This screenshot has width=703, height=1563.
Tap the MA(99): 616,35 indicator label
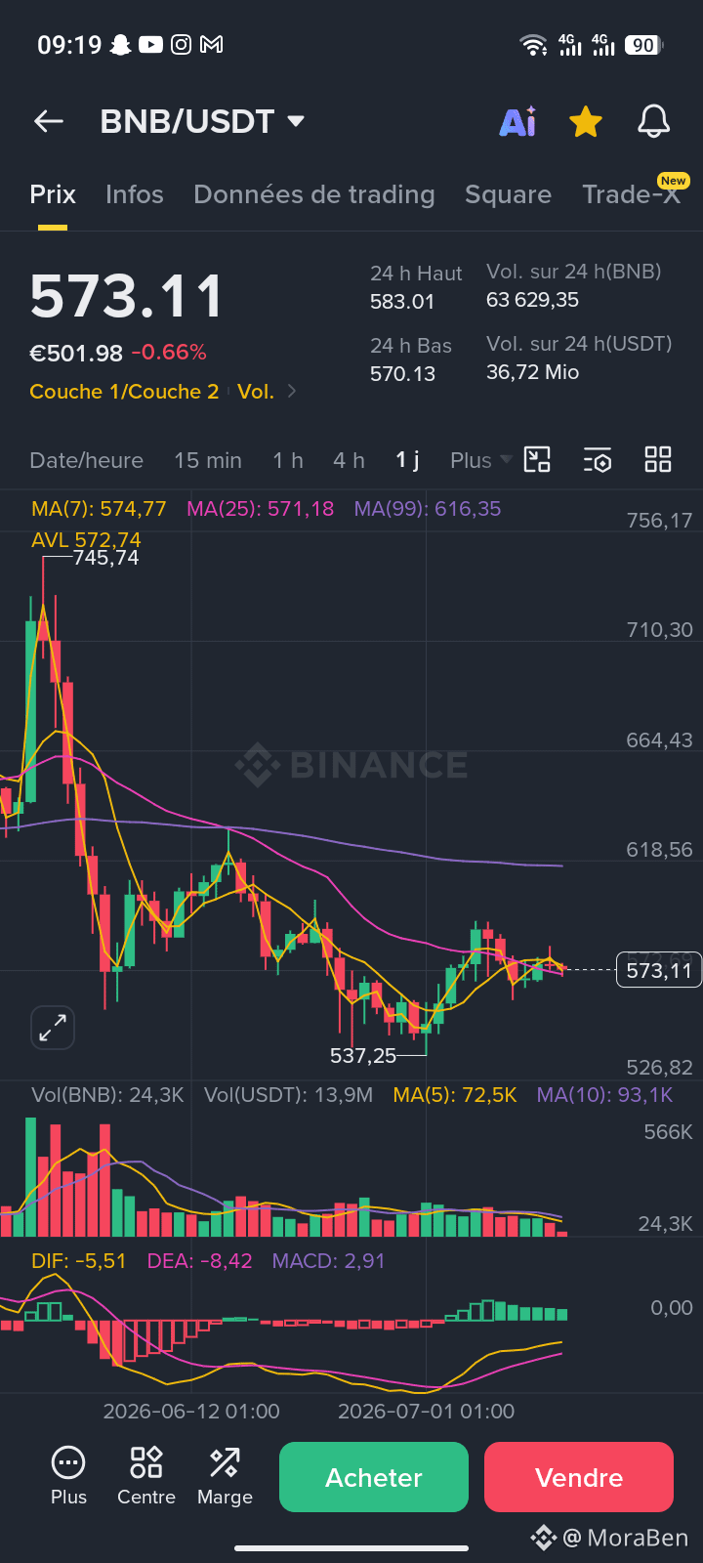[x=428, y=509]
